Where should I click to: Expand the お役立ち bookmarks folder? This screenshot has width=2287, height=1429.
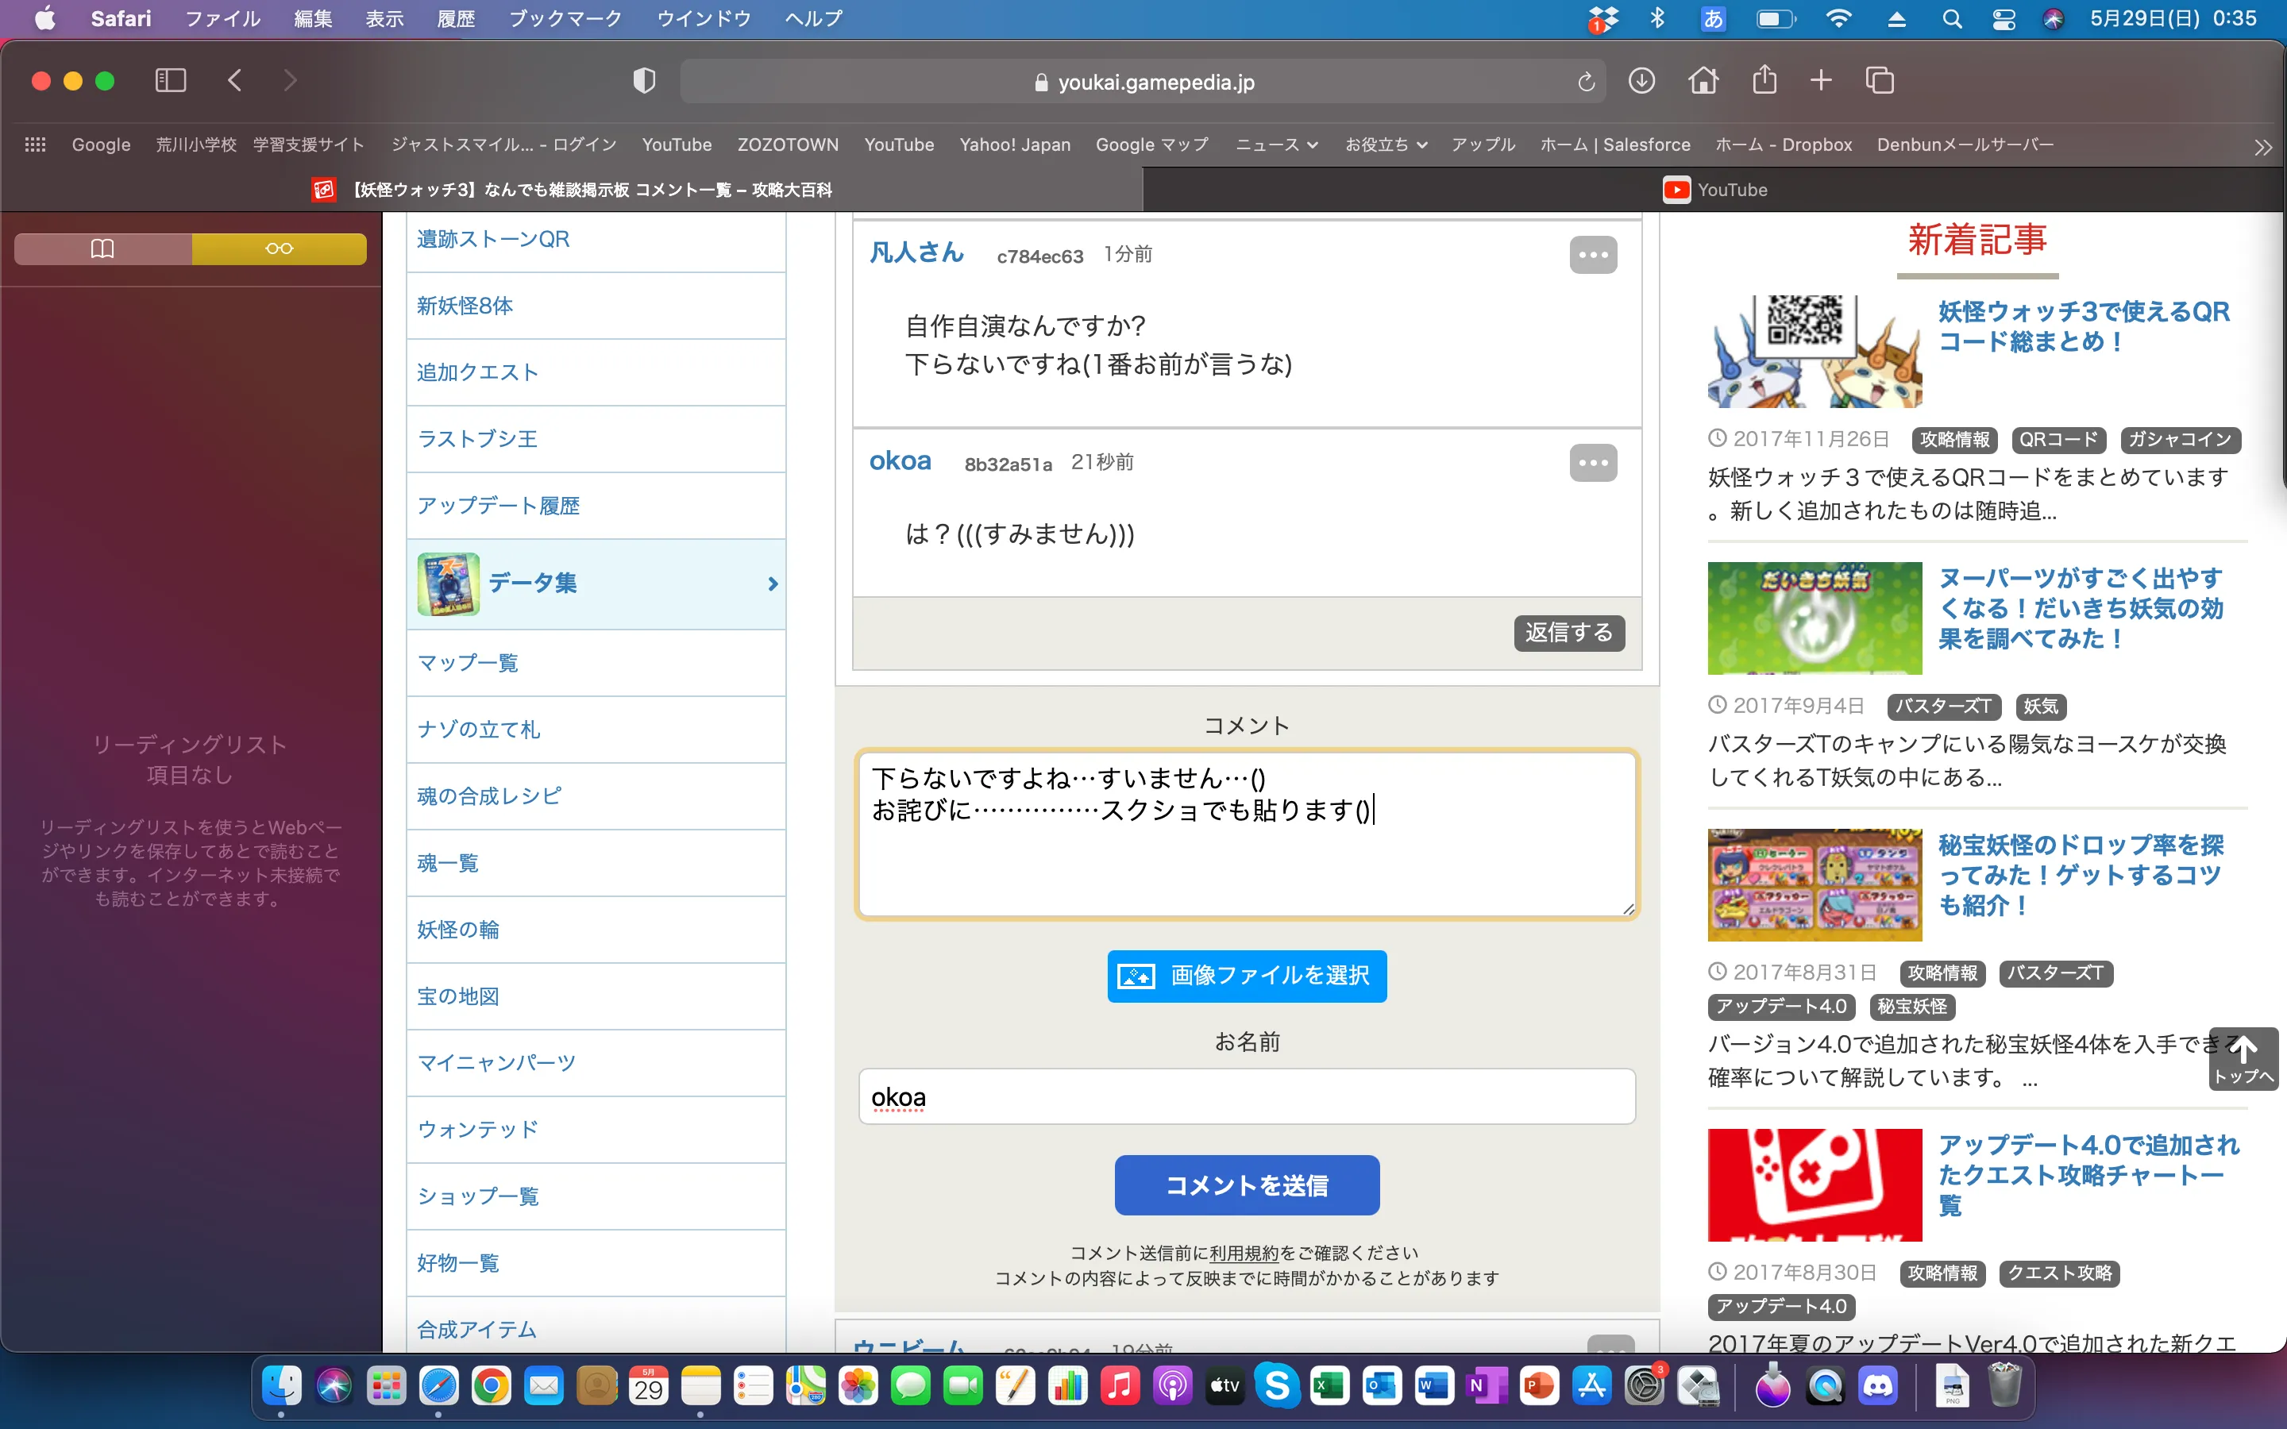click(1386, 144)
